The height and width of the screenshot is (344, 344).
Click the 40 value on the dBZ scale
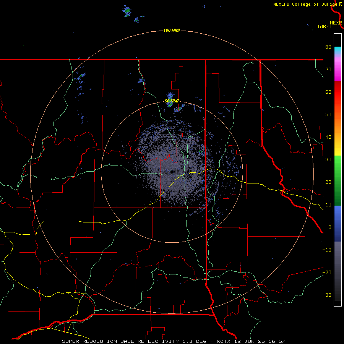(328, 137)
